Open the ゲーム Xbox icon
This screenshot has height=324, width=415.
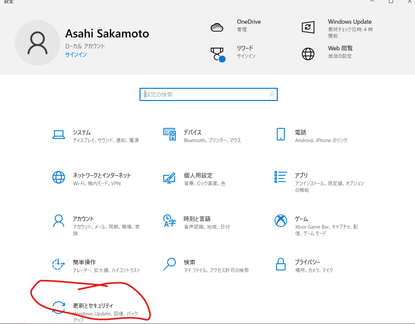(x=281, y=221)
